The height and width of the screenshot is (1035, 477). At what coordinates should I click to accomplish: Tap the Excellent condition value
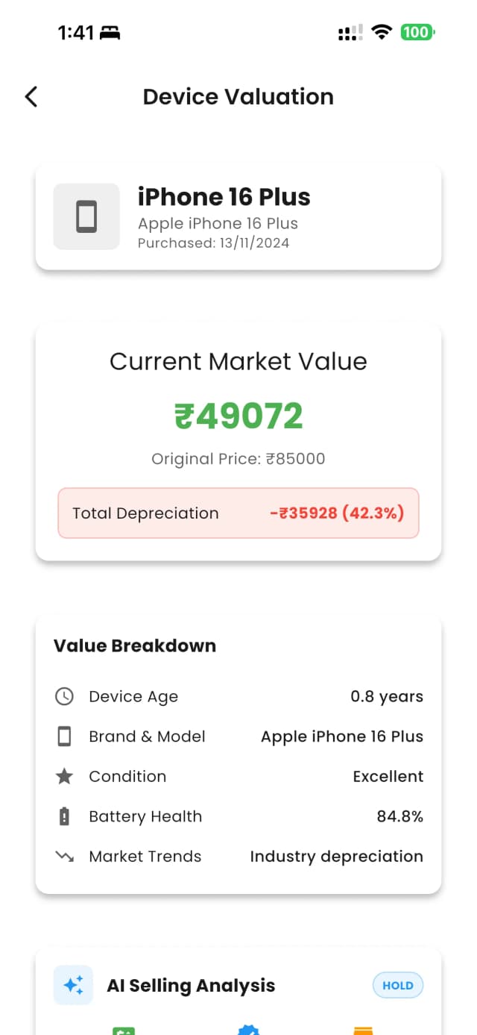(x=388, y=777)
